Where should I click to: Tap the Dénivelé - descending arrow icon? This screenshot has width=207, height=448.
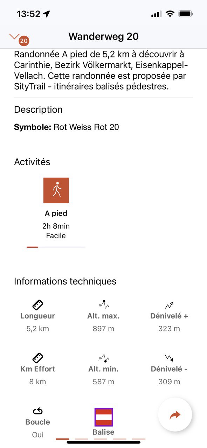click(x=169, y=358)
